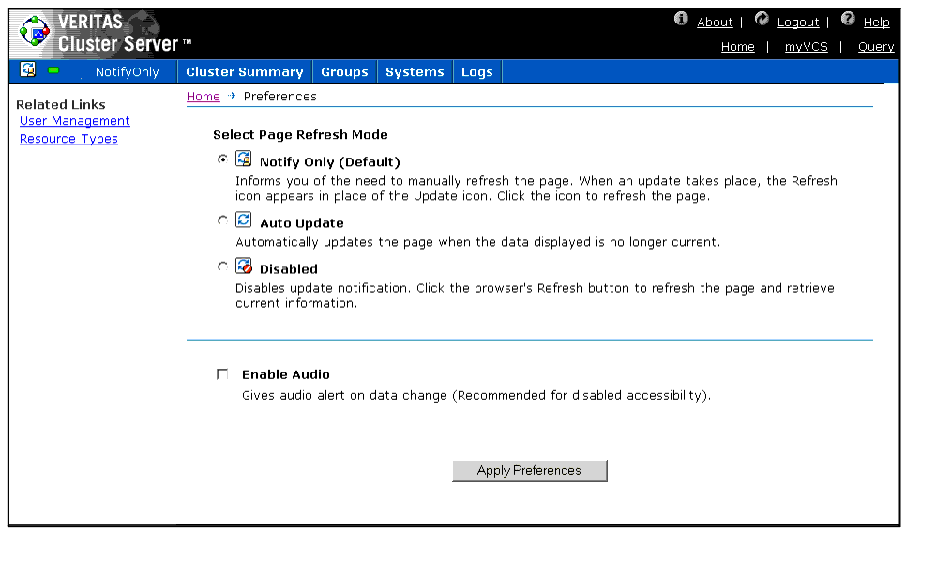Click the VERITAS Cluster Server logo icon
Image resolution: width=936 pixels, height=562 pixels.
(x=35, y=34)
